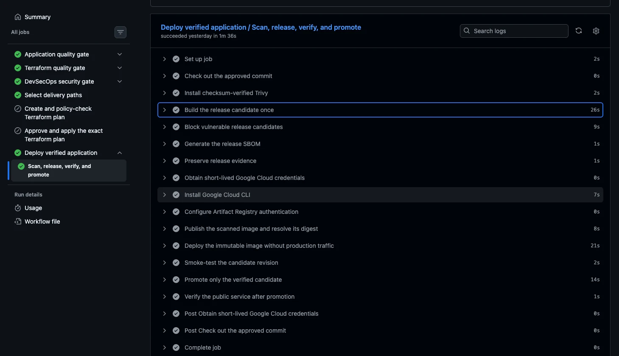Click the Summary home icon
Viewport: 619px width, 356px height.
(x=18, y=17)
